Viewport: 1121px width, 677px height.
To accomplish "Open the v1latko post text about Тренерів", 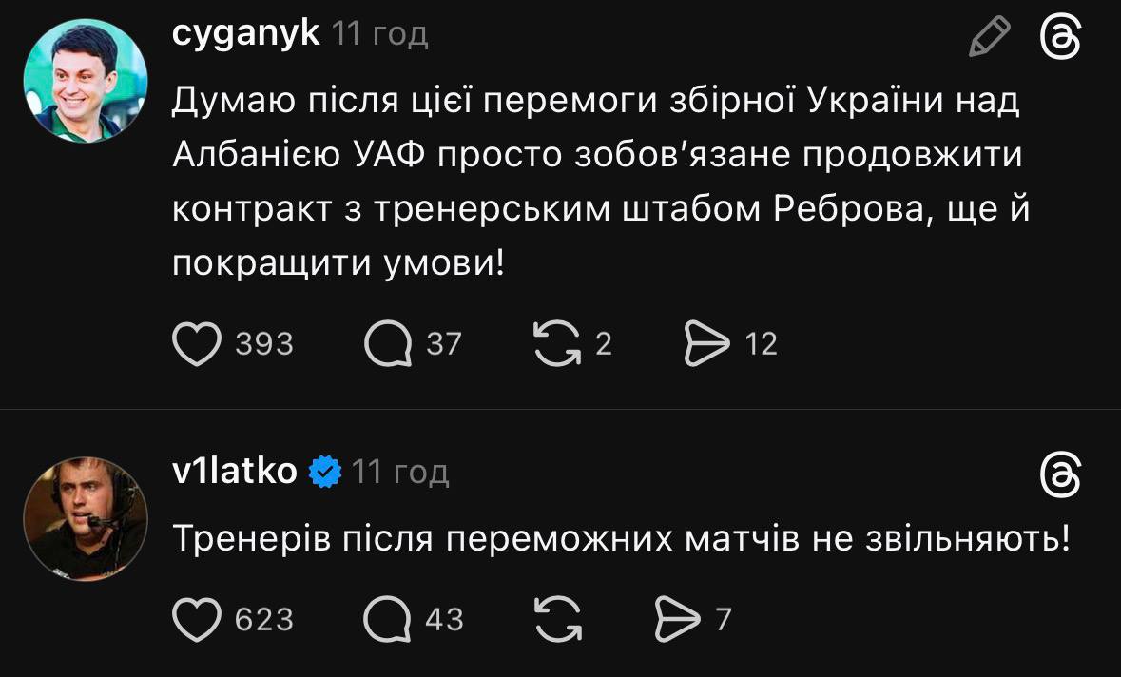I will 622,541.
